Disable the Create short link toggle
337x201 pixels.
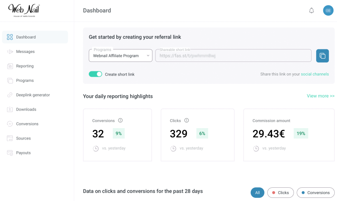tap(95, 74)
